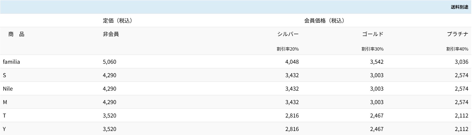Screen dimensions: 472x135
Task: Click the 商 品 column header
Action: [x=16, y=34]
